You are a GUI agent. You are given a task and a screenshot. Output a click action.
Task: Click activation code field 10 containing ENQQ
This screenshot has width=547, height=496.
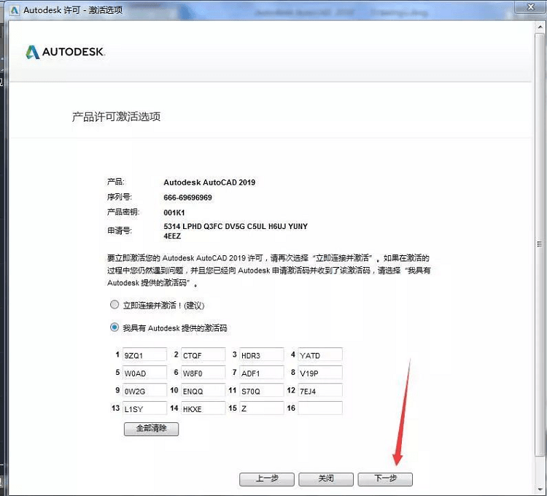pyautogui.click(x=203, y=390)
